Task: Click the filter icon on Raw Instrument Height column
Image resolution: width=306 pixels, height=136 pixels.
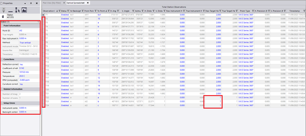Action: pyautogui.click(x=183, y=11)
